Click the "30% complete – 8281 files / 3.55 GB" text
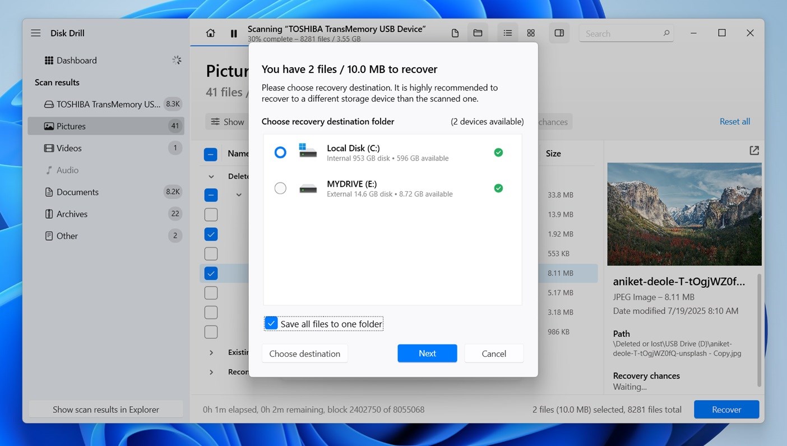The image size is (787, 446). [x=304, y=39]
